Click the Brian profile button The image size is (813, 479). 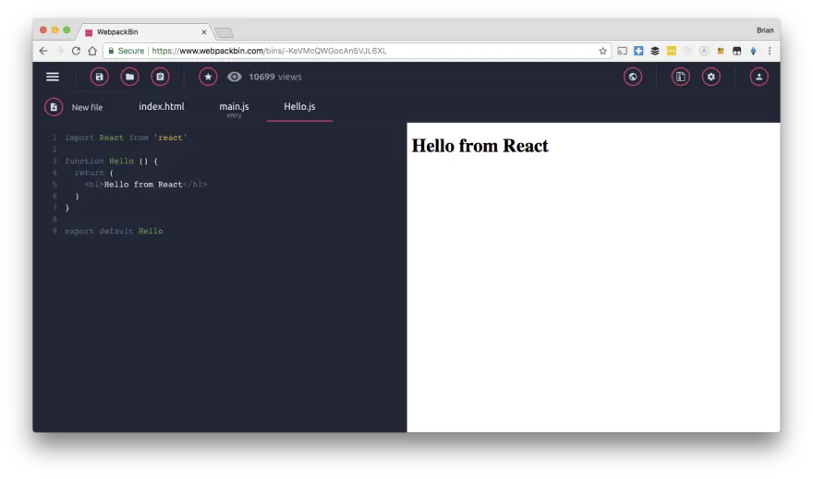point(765,30)
